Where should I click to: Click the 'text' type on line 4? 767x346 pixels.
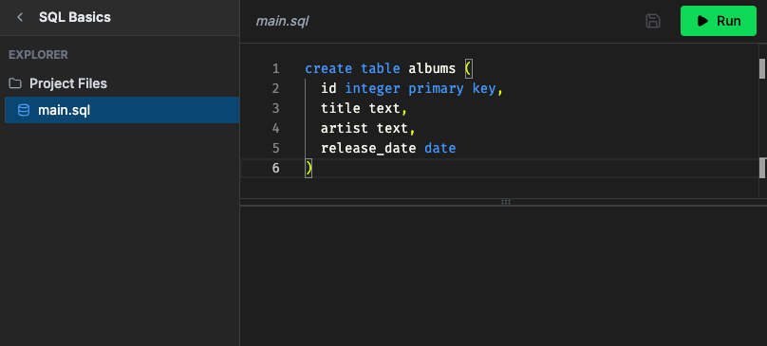click(x=392, y=129)
